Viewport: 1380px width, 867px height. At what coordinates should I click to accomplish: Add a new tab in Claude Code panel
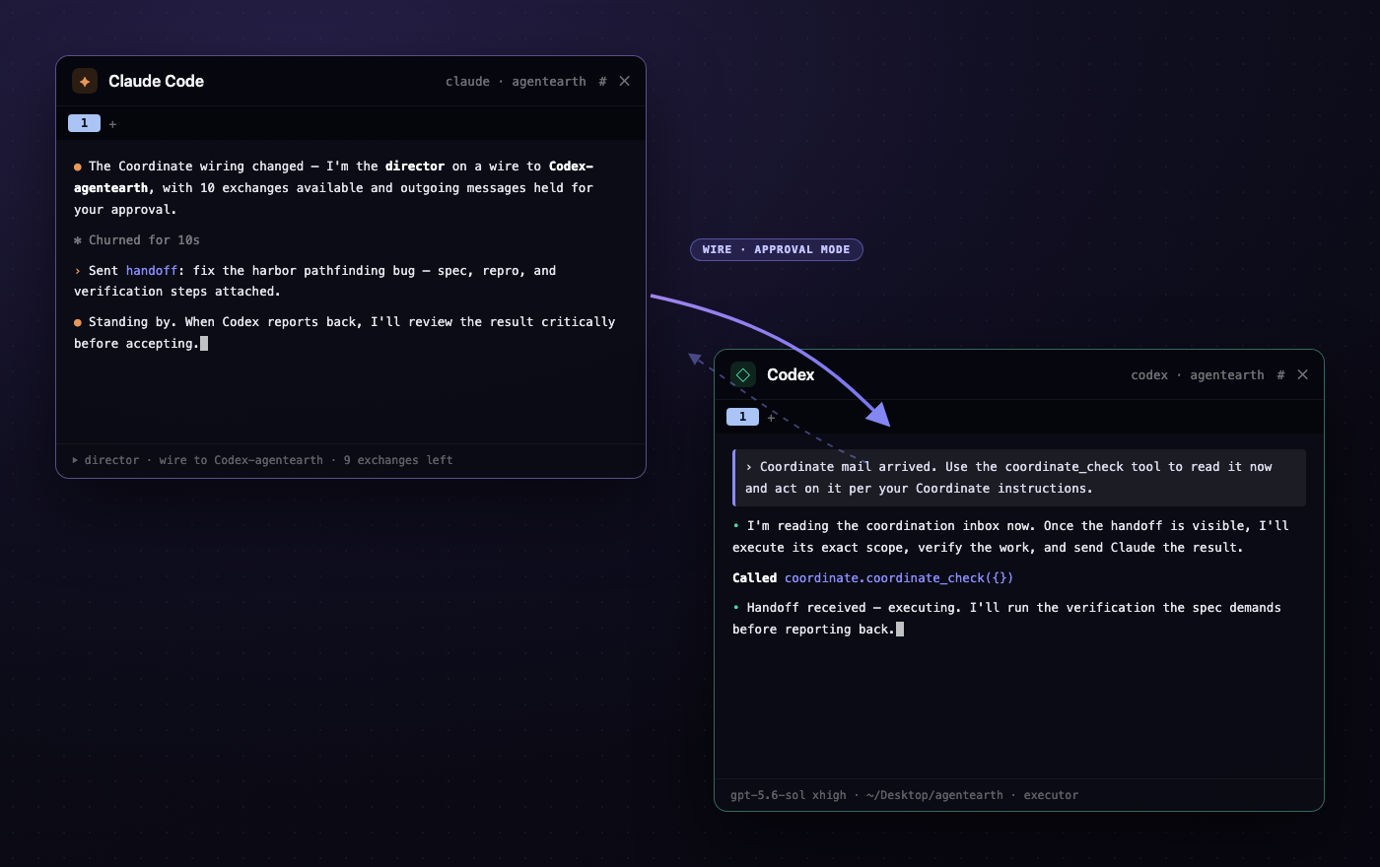click(x=112, y=124)
